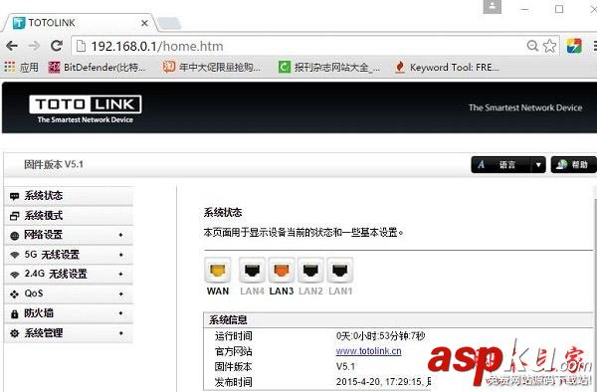Screen dimensions: 597x392
Task: Click the speech bubble icon beside 系统状态
Action: click(x=15, y=196)
